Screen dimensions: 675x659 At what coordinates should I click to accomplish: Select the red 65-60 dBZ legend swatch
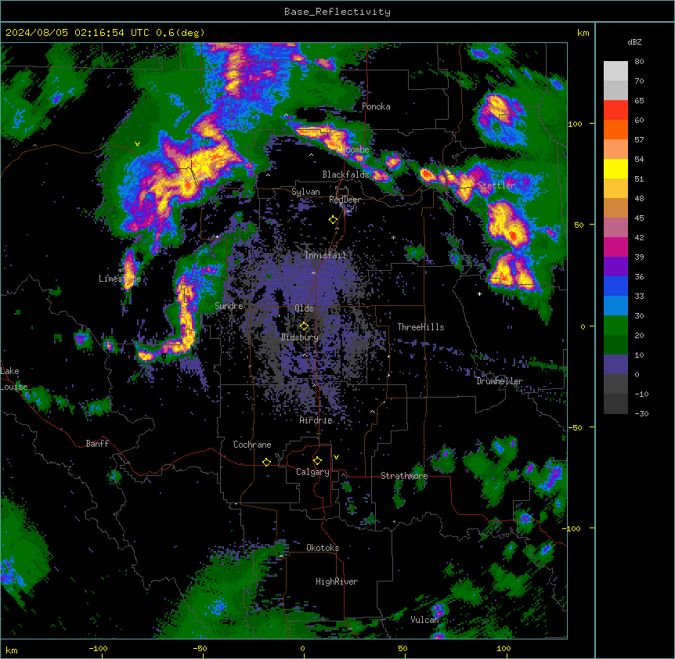point(615,110)
